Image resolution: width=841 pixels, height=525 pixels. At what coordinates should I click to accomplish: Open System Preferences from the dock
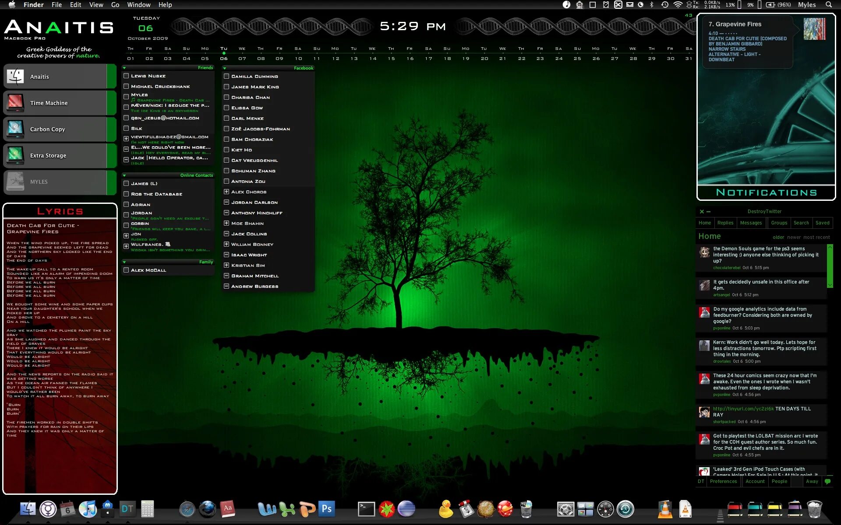pos(565,509)
